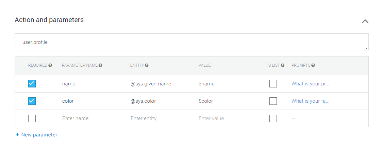Open the @sys.given-name entity field

point(151,84)
